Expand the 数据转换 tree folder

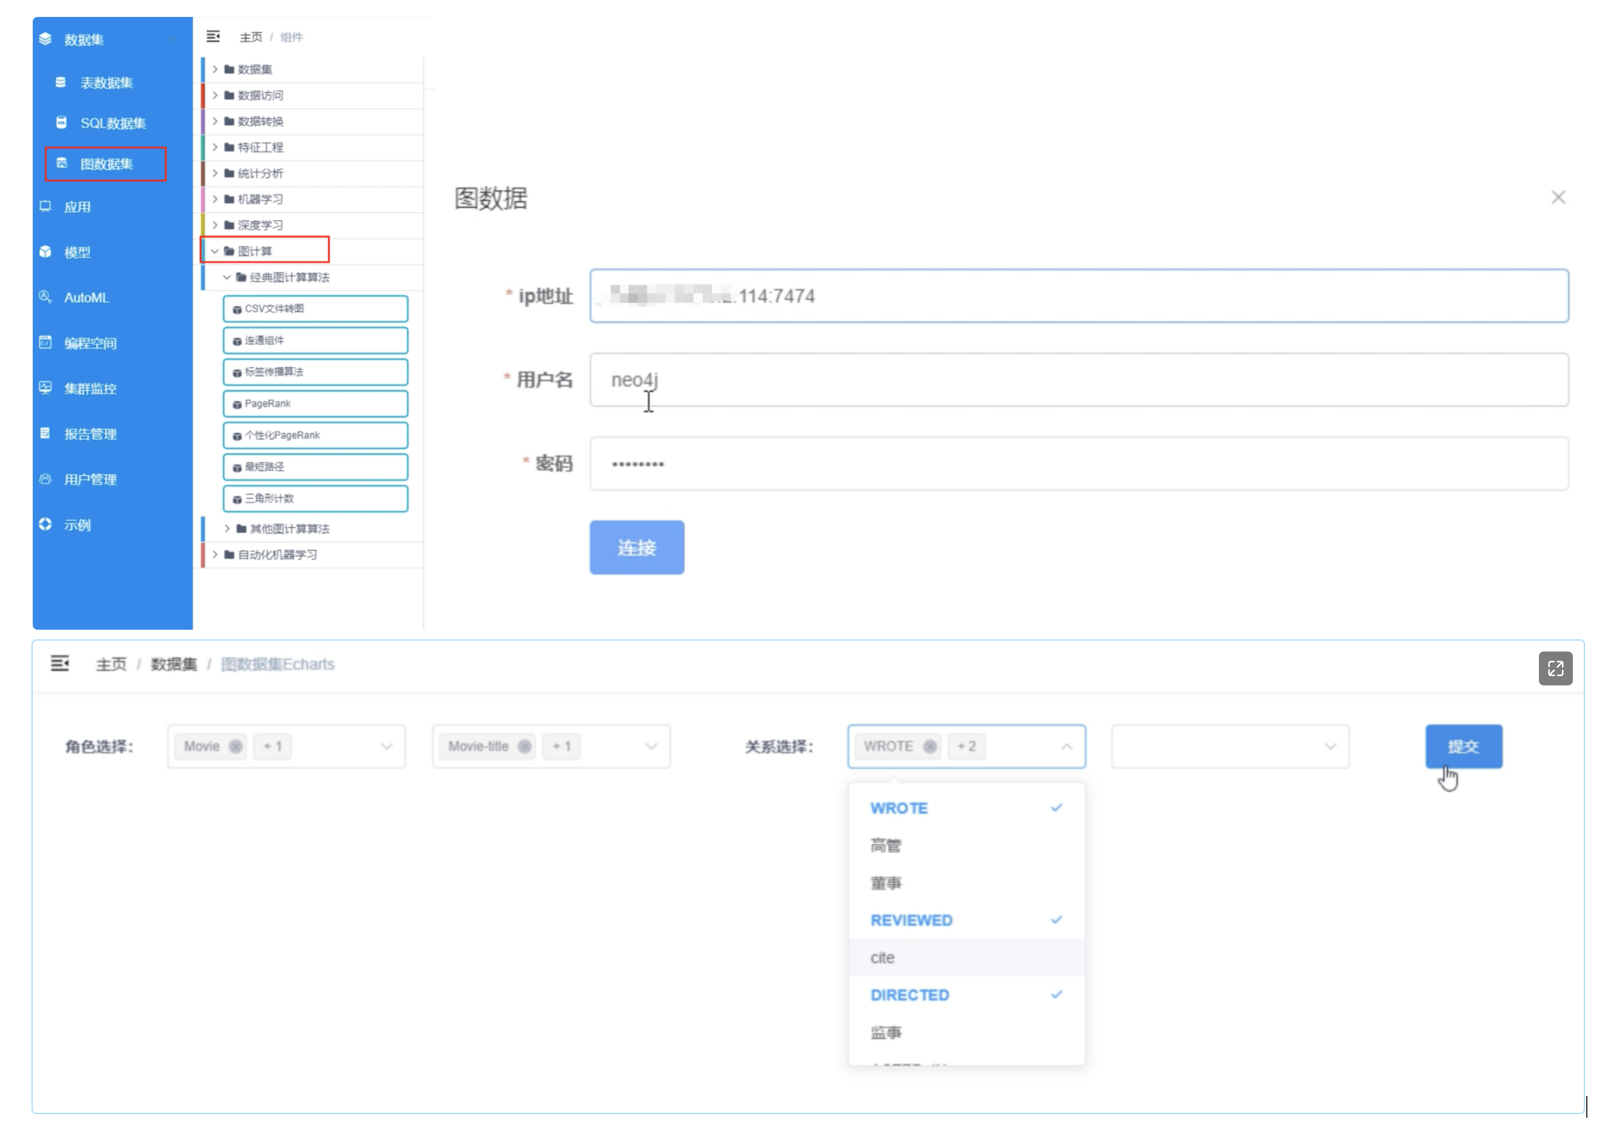coord(215,121)
